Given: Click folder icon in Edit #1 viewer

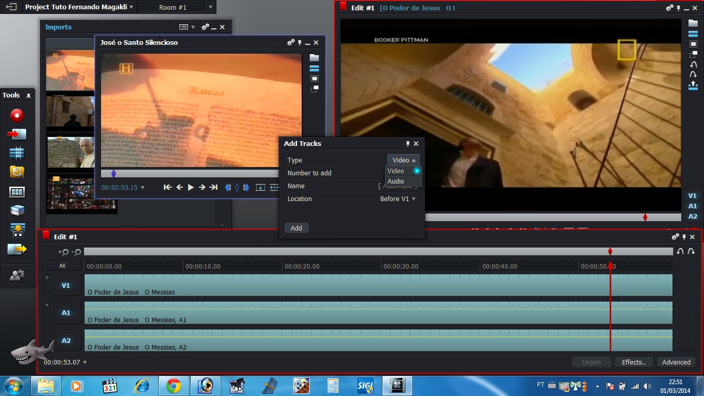Looking at the screenshot, I should [693, 23].
